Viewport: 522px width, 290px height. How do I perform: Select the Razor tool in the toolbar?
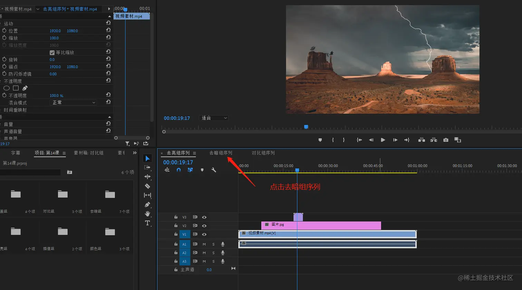[147, 186]
